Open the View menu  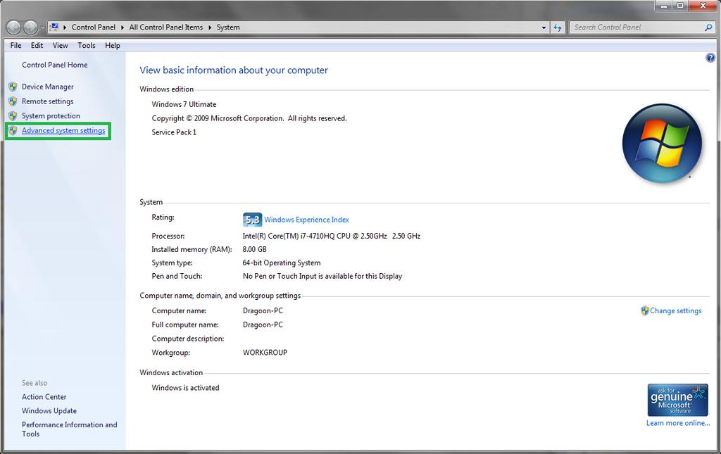point(61,45)
